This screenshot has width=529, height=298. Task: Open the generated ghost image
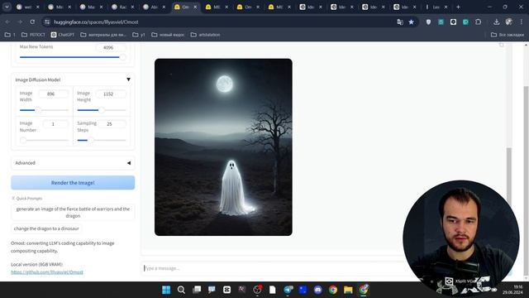[x=223, y=147]
